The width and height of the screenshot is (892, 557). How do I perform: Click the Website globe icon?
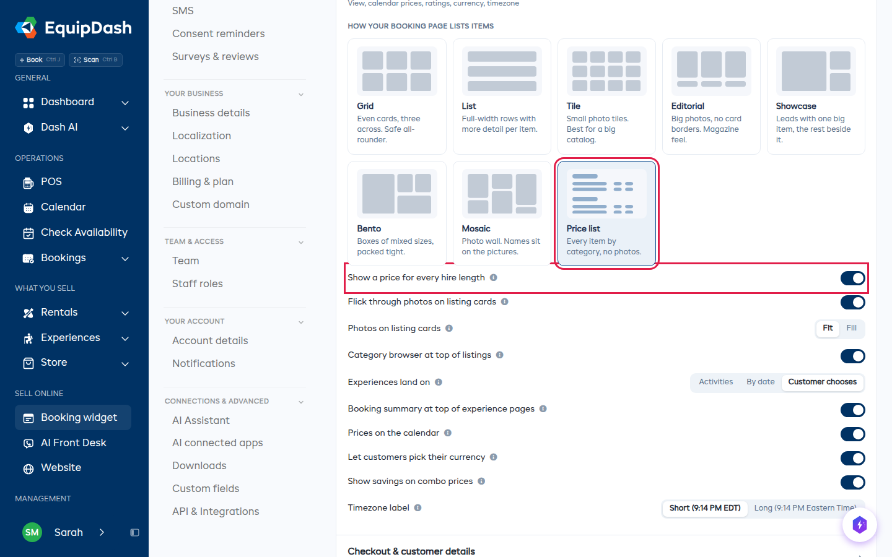[28, 468]
